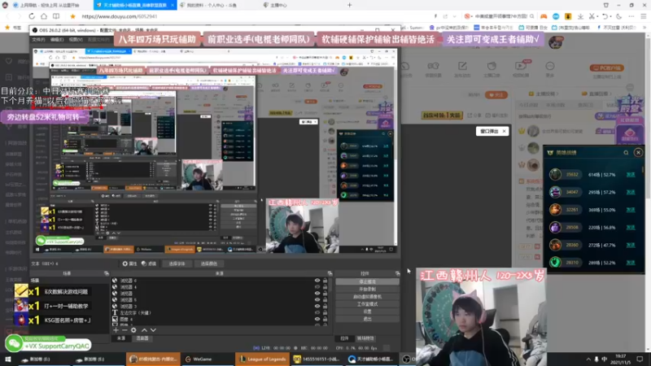Expand the scissors tool dropdown arrow
The height and width of the screenshot is (366, 651).
(598, 16)
